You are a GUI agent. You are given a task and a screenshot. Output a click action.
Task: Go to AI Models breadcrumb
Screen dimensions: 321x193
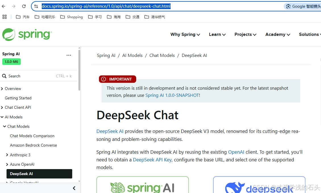point(132,55)
